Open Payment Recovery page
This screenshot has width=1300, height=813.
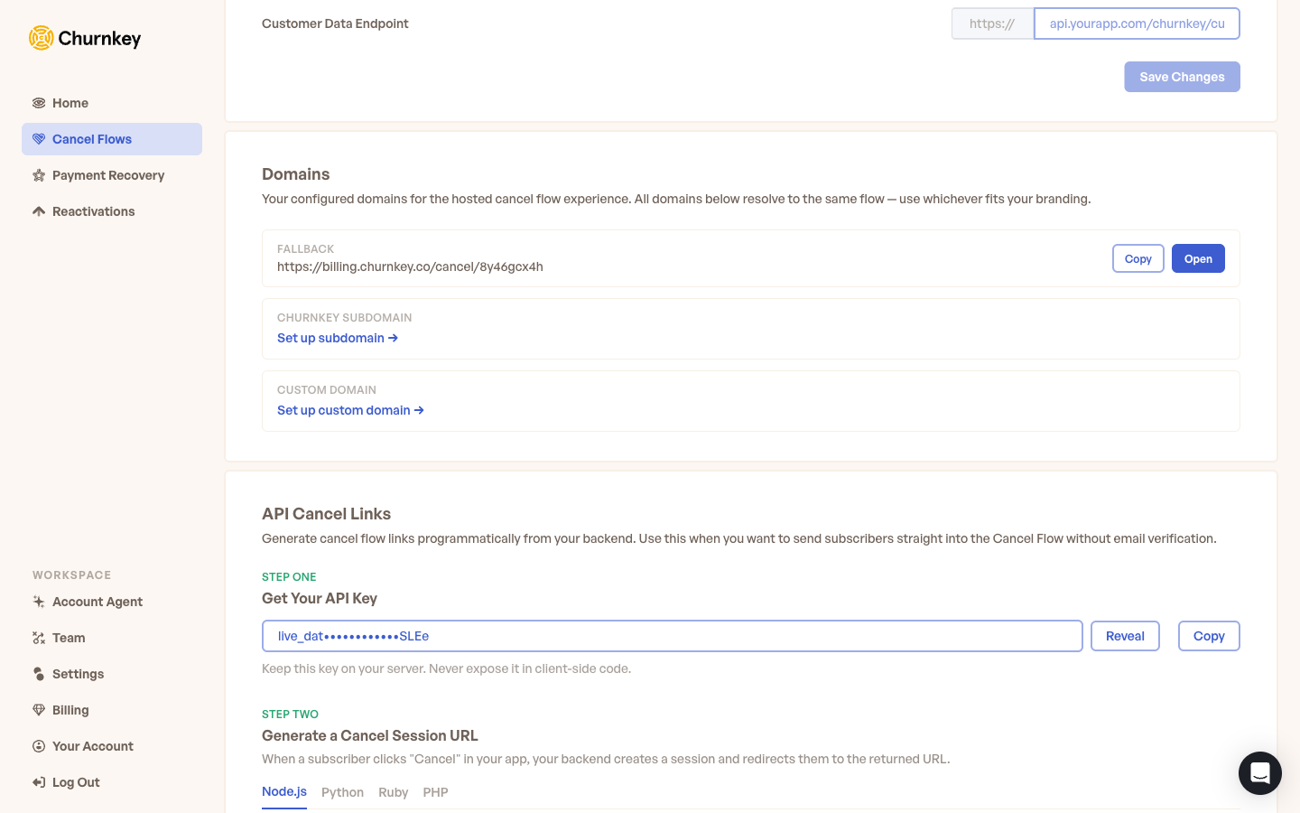[x=112, y=175]
